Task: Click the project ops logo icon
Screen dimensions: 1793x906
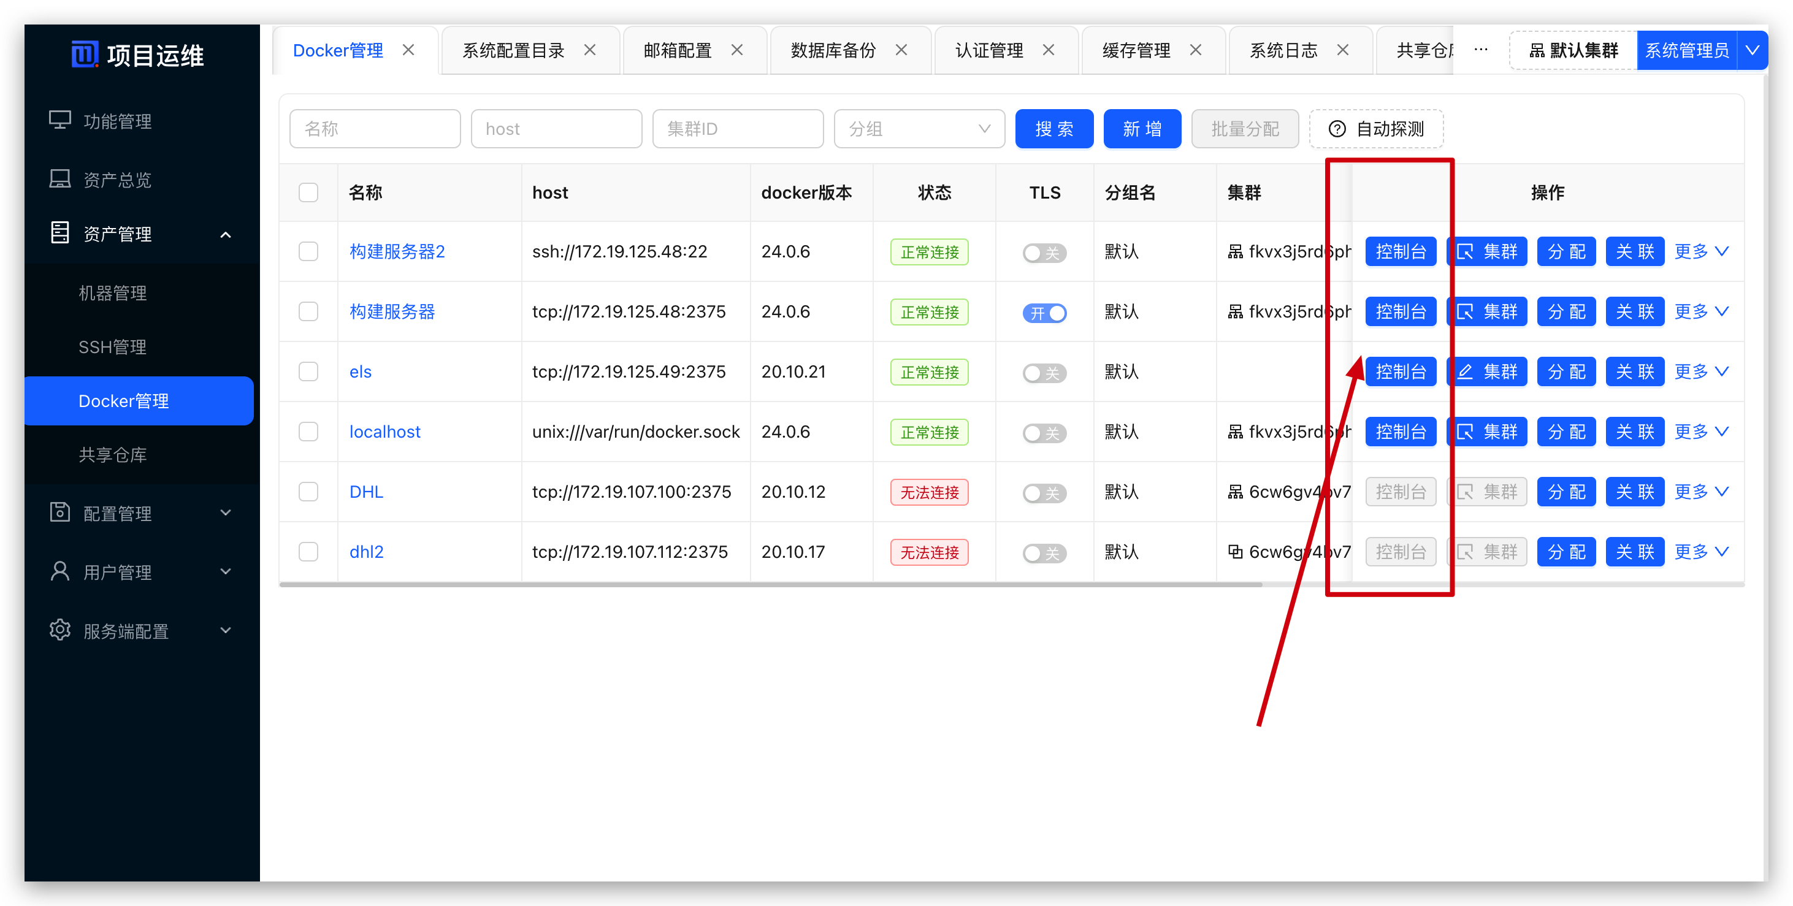Action: pos(84,55)
